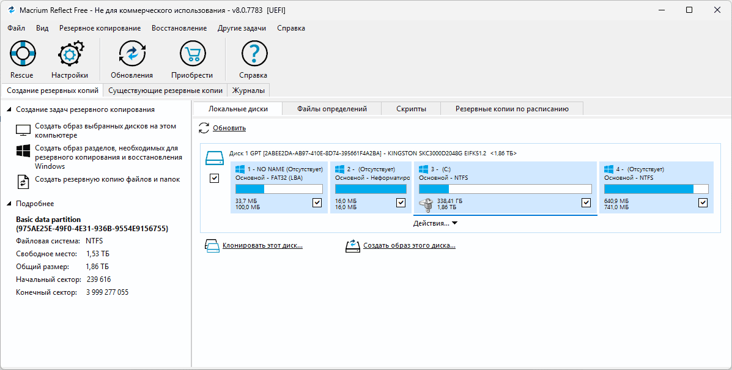Open the Вид menu
732x370 pixels.
(42, 28)
